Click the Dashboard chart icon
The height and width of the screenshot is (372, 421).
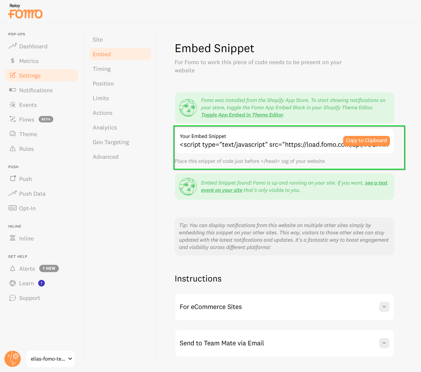(x=13, y=46)
